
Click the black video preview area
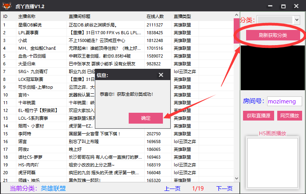tap(272, 68)
